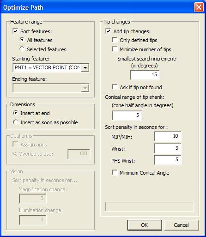Choose the Selected features option

pyautogui.click(x=22, y=49)
